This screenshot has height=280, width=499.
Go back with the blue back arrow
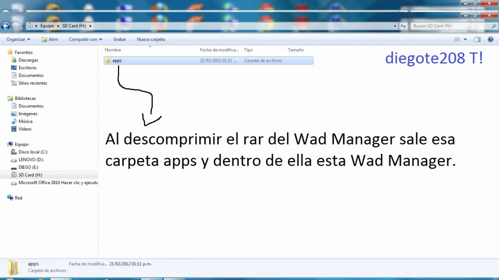6,26
